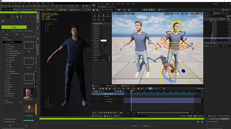The image size is (231, 129).
Task: Click the Perspective viewport button
Action: click(120, 14)
